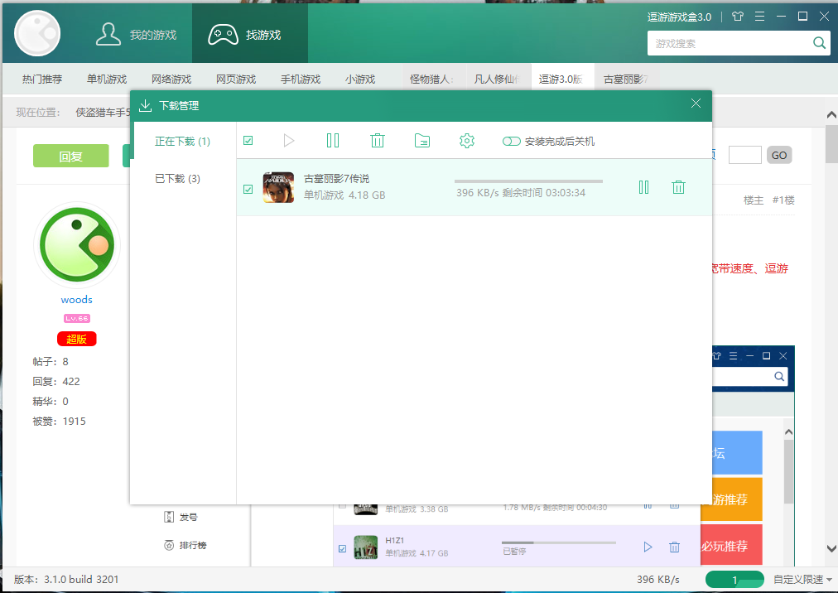Focus the page number input beside GO
Screen dimensions: 838x593
pos(745,155)
